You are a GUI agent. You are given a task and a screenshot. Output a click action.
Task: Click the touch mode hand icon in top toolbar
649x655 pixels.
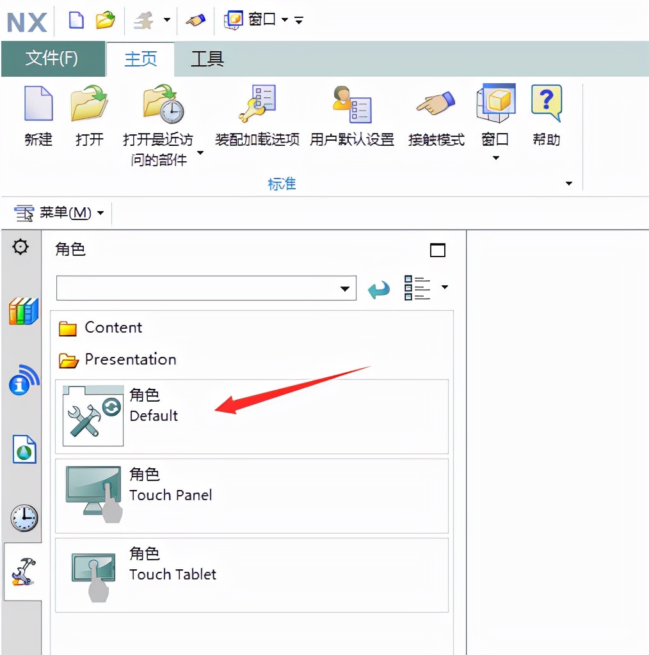click(196, 20)
